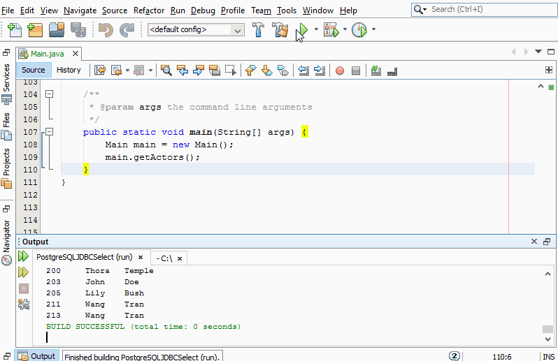The image size is (558, 361).
Task: Click the Debug Project icon
Action: coord(331,30)
